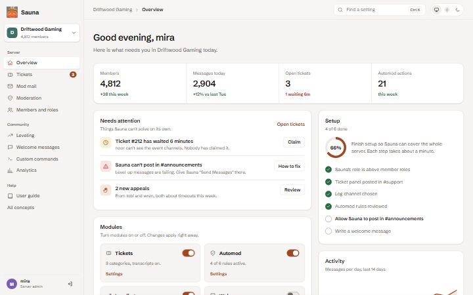473x295 pixels.
Task: Click How to fix for #announcements
Action: [289, 166]
